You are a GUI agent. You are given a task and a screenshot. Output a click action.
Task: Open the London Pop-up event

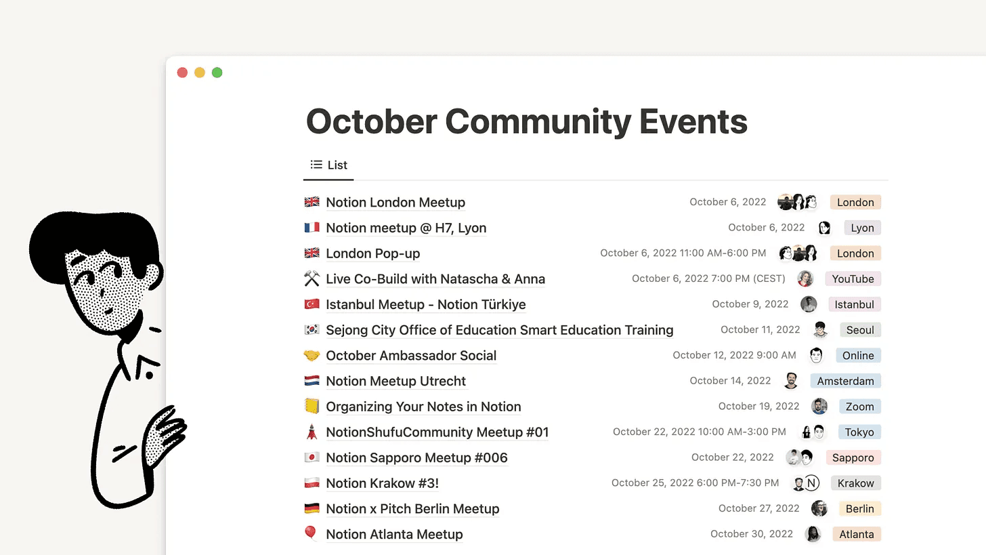(373, 253)
